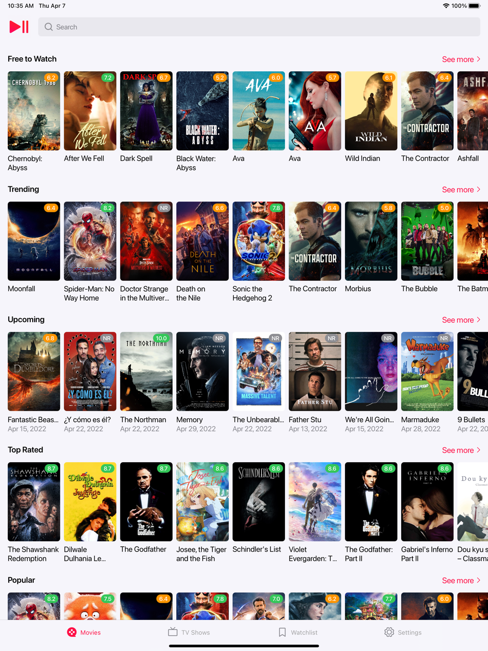This screenshot has width=488, height=651.
Task: Click the magnifier icon in search bar
Action: [x=49, y=27]
